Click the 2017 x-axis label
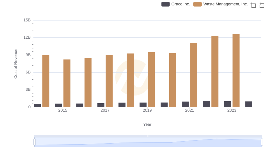Image resolution: width=268 pixels, height=155 pixels. (105, 110)
